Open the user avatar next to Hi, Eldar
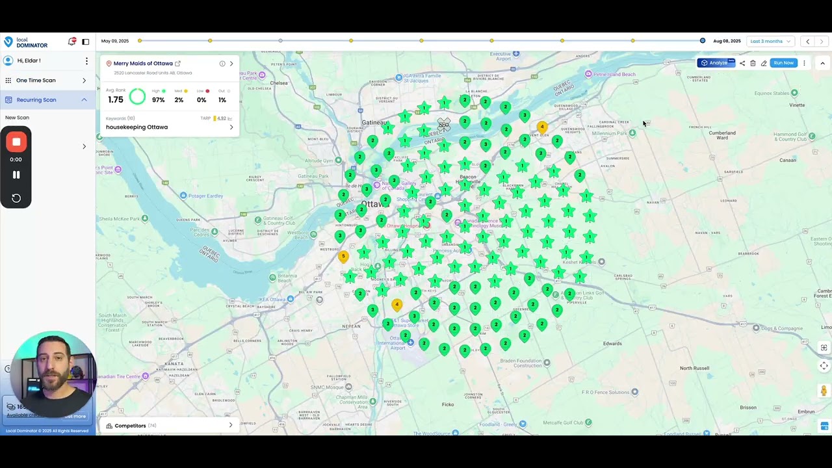The height and width of the screenshot is (468, 832). pyautogui.click(x=8, y=60)
